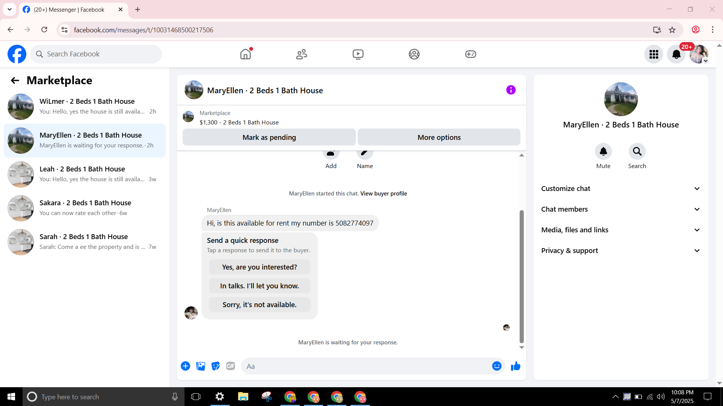
Task: Click the sticker picker icon
Action: [x=215, y=366]
